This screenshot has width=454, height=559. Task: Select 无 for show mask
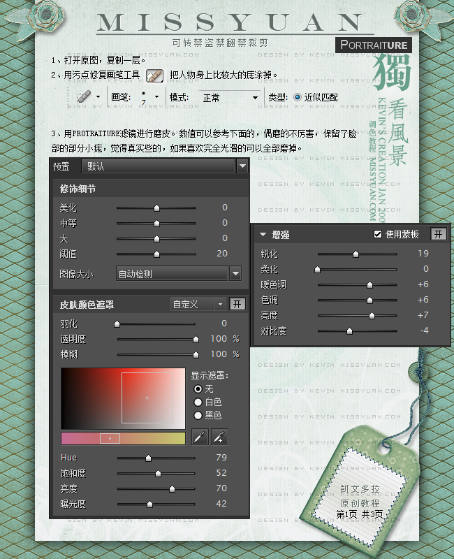pos(198,389)
